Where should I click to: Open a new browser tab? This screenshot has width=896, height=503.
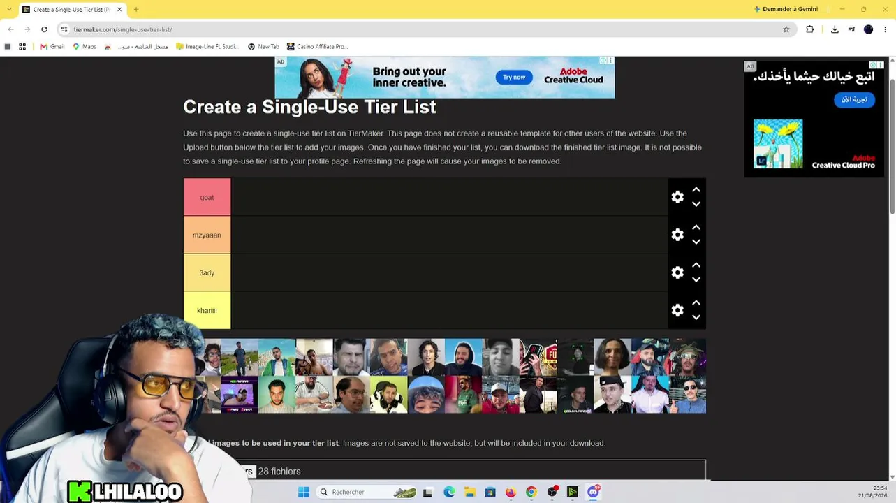[x=136, y=10]
